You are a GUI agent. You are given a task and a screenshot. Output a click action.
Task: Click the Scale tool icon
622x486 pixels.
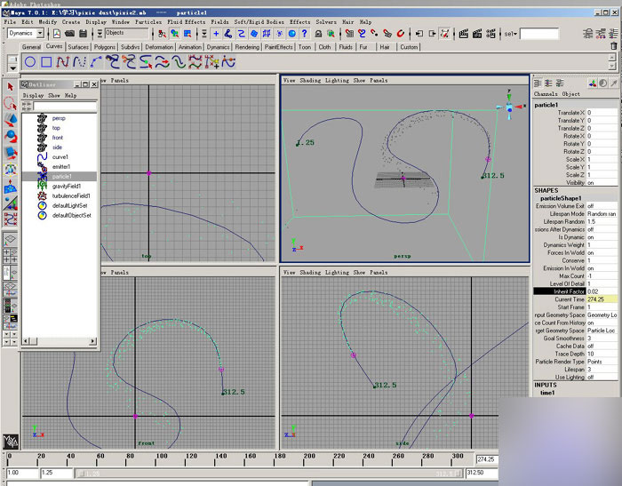pyautogui.click(x=10, y=152)
